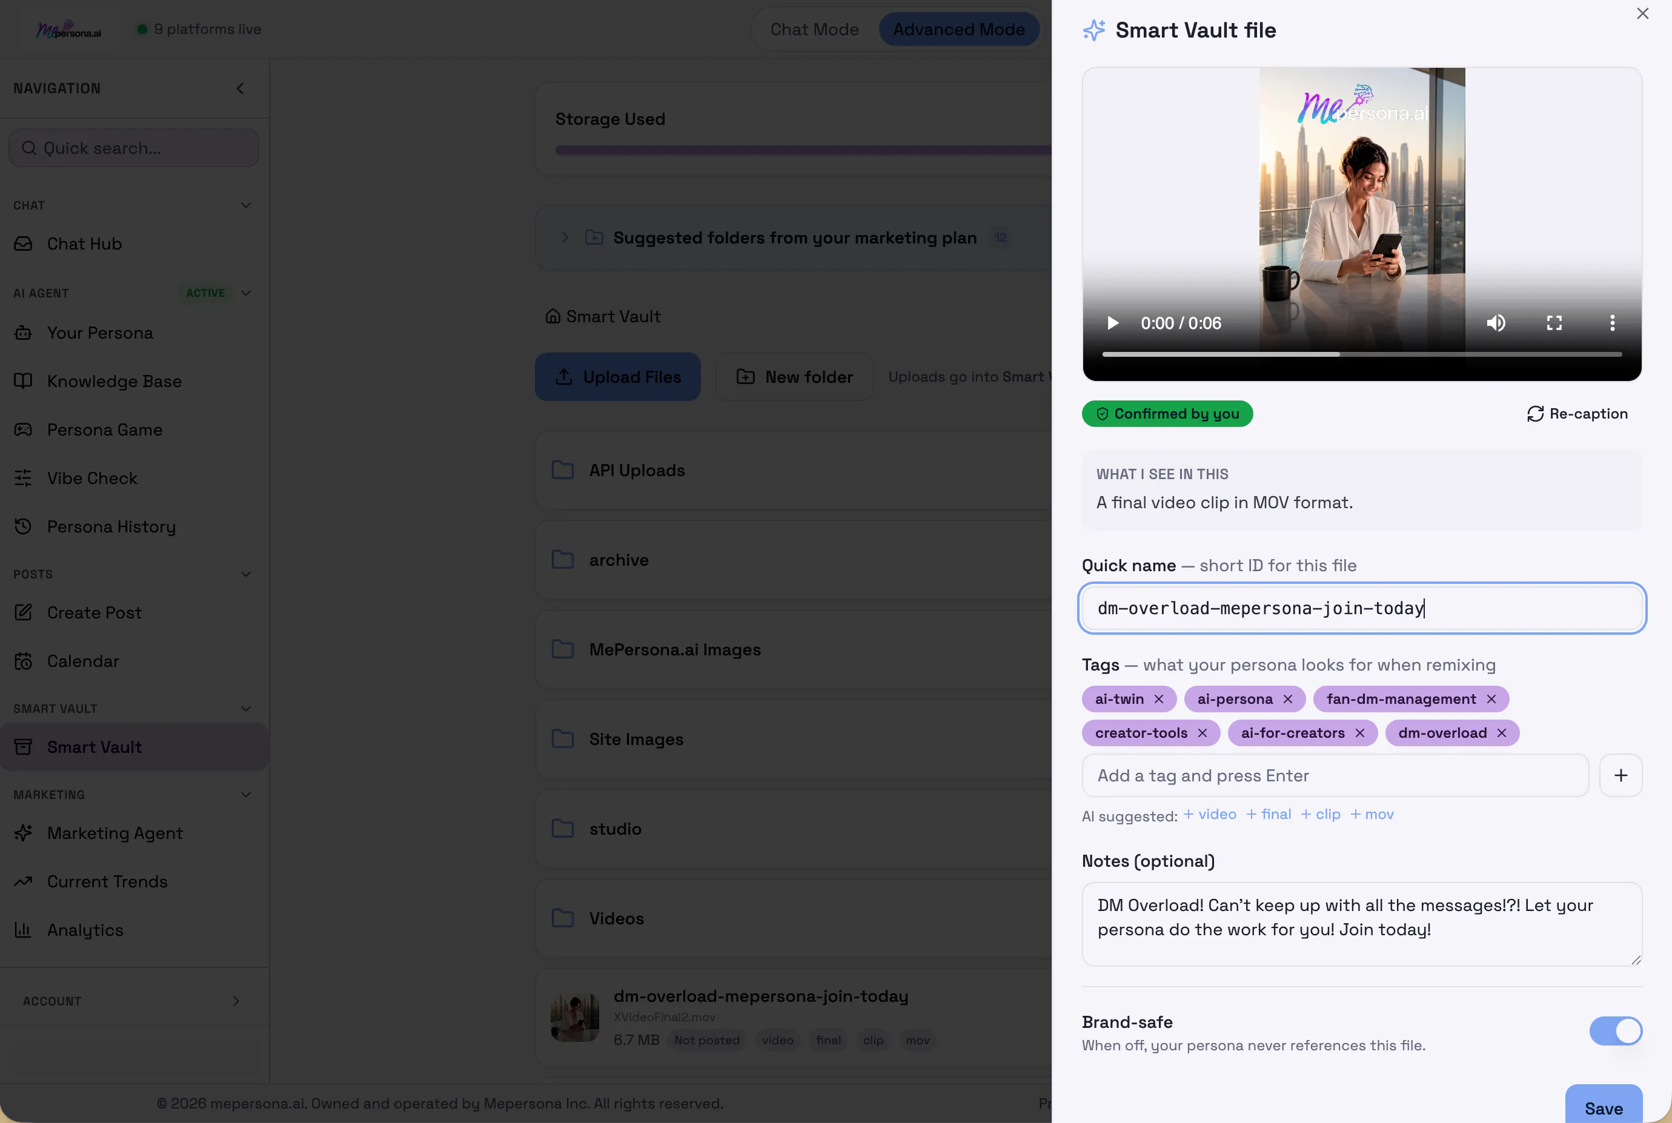Image resolution: width=1672 pixels, height=1123 pixels.
Task: Toggle the Brand-safe switch
Action: click(1616, 1032)
